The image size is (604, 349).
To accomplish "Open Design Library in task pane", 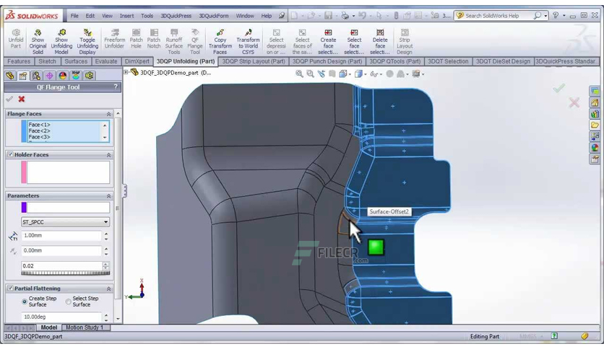I will (595, 114).
